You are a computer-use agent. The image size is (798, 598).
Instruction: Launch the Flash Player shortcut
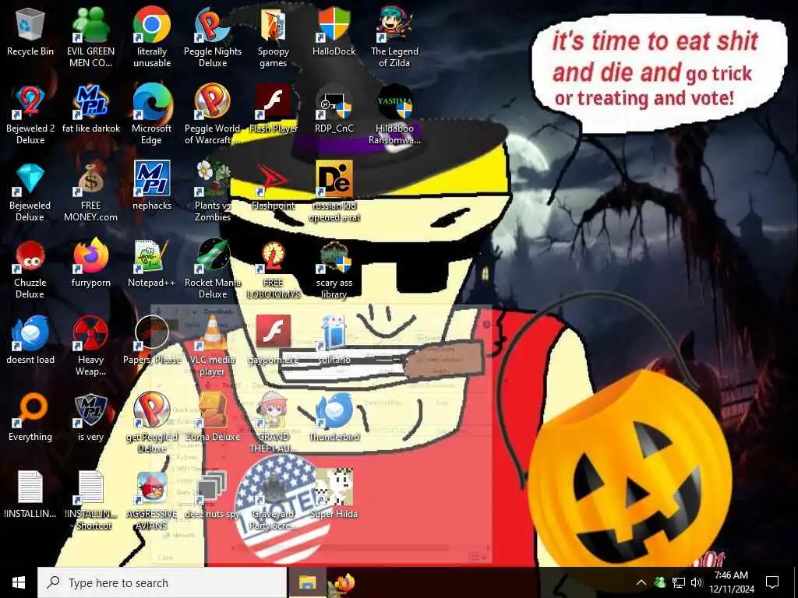click(x=274, y=109)
